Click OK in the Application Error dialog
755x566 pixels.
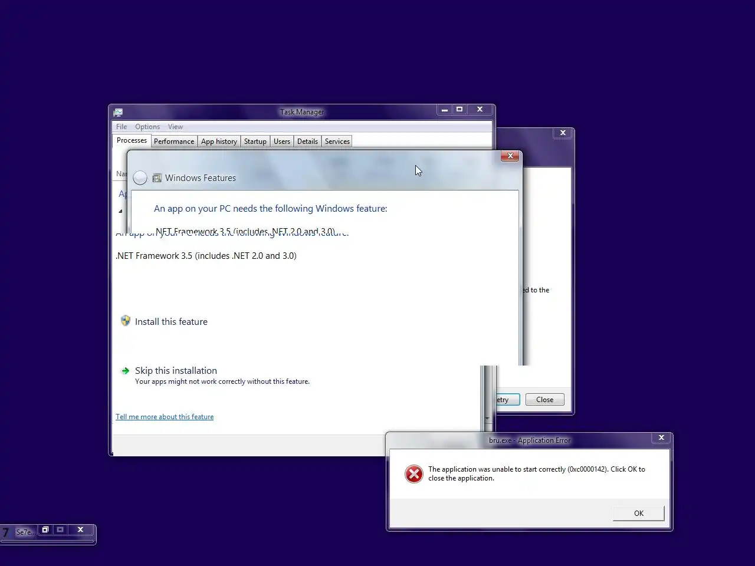[x=639, y=514]
